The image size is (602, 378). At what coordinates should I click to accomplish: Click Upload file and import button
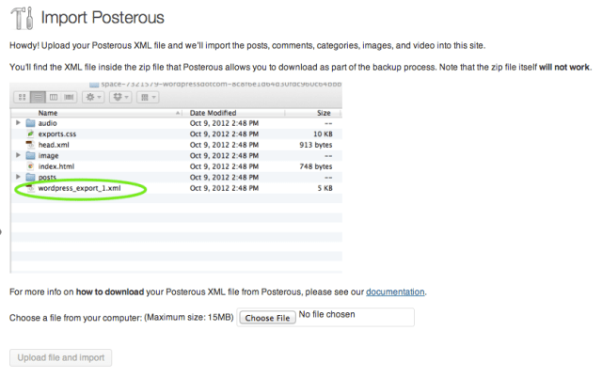tap(60, 357)
